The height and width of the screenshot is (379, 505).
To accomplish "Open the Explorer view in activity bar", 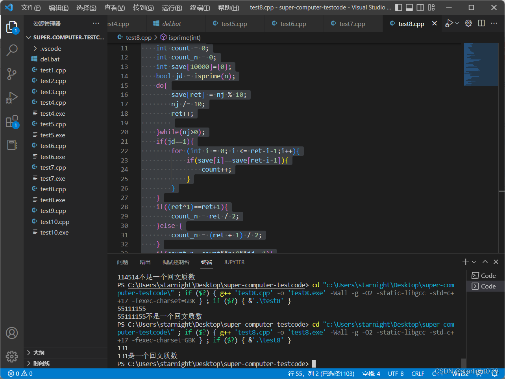I will 12,27.
